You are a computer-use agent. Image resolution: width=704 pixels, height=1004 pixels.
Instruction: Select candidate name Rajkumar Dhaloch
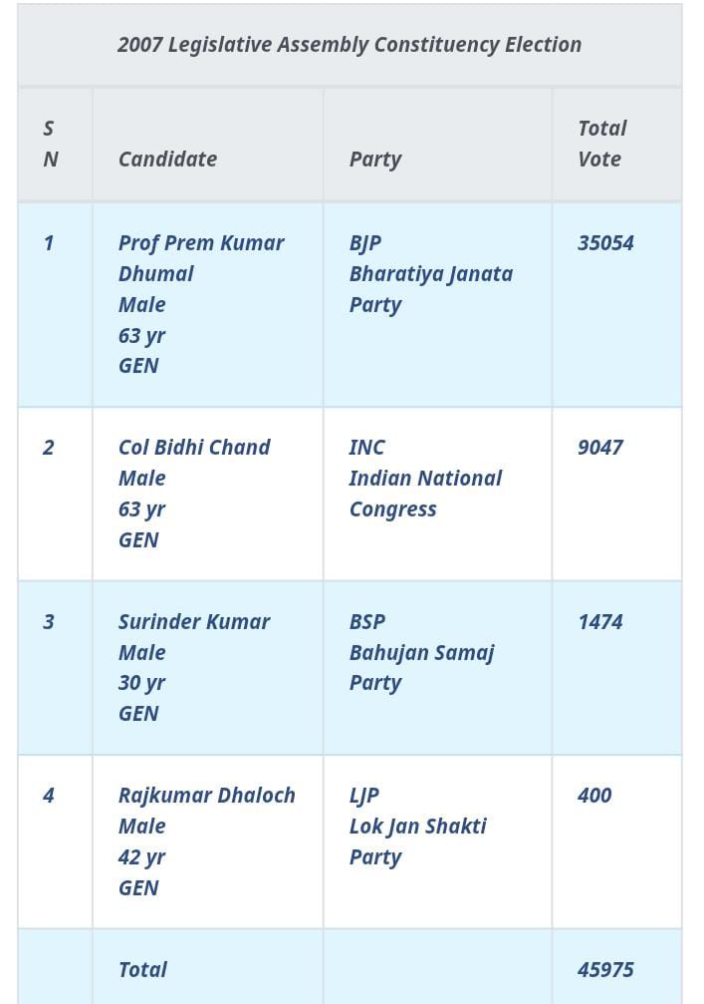coord(207,796)
